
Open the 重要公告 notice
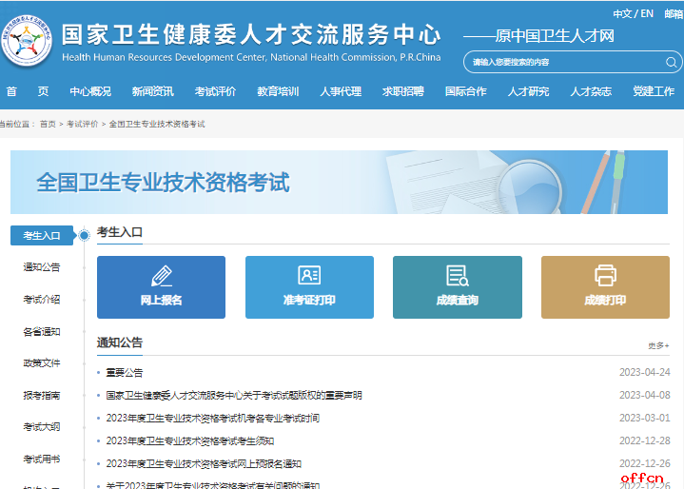pyautogui.click(x=125, y=373)
